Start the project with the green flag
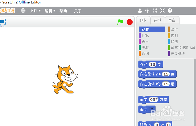 (x=120, y=22)
